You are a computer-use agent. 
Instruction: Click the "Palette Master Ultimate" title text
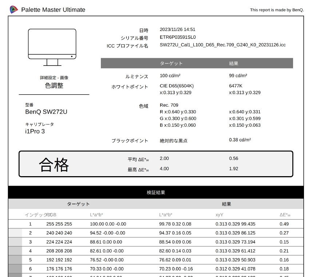click(53, 10)
